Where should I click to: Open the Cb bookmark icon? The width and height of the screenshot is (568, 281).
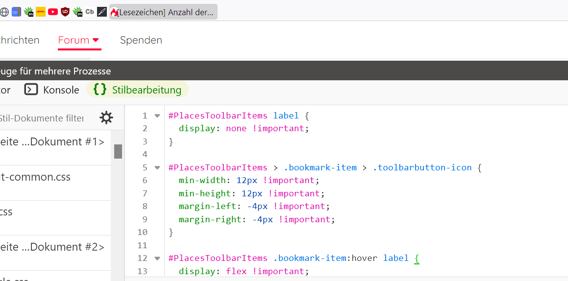[x=90, y=12]
